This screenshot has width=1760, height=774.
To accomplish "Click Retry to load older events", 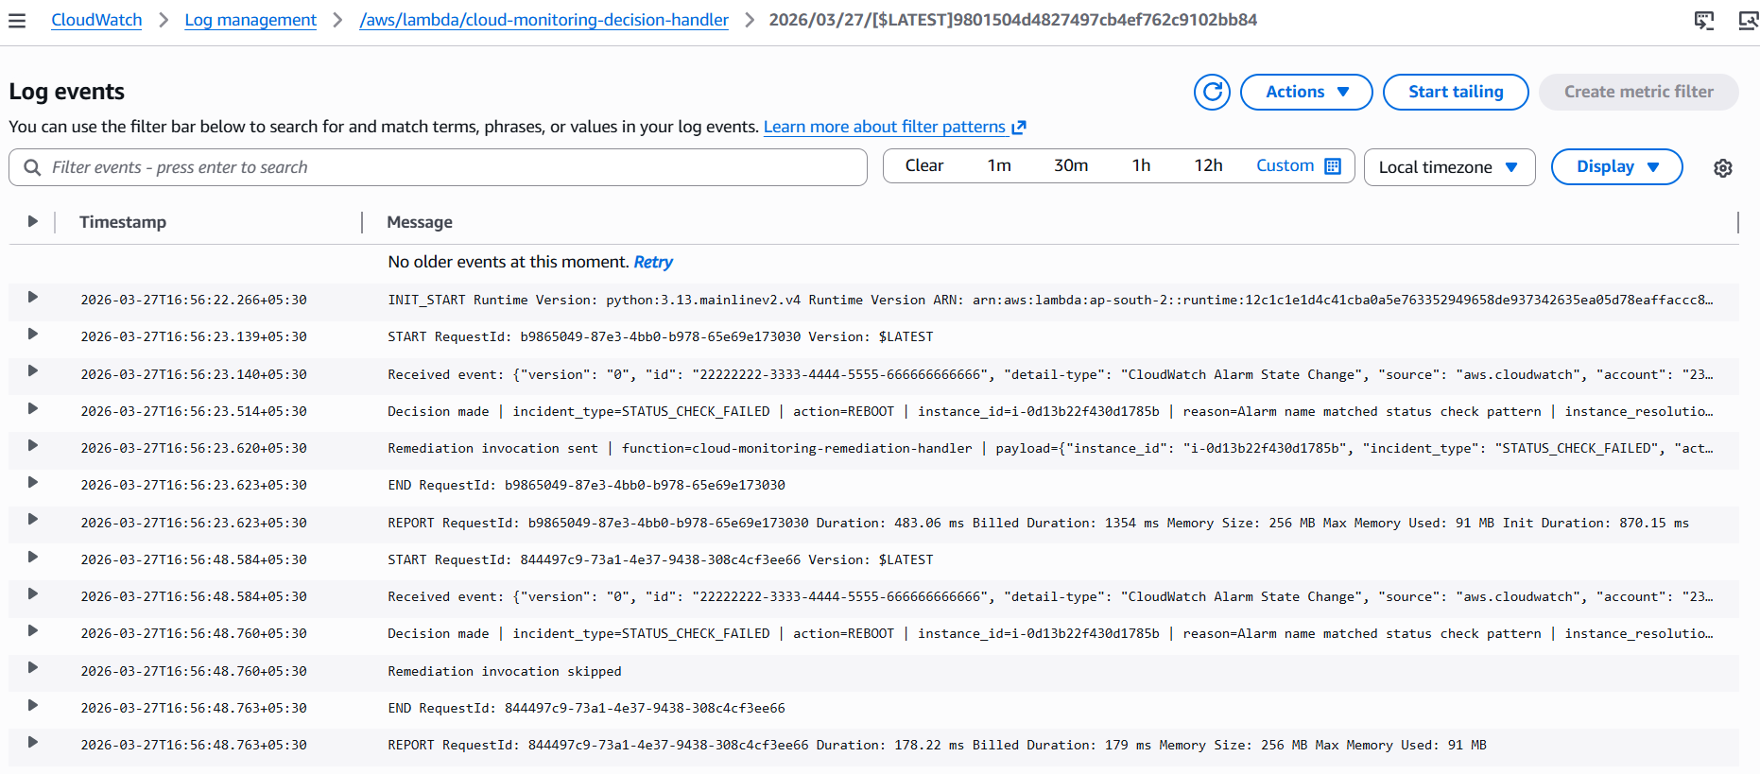I will [x=653, y=262].
